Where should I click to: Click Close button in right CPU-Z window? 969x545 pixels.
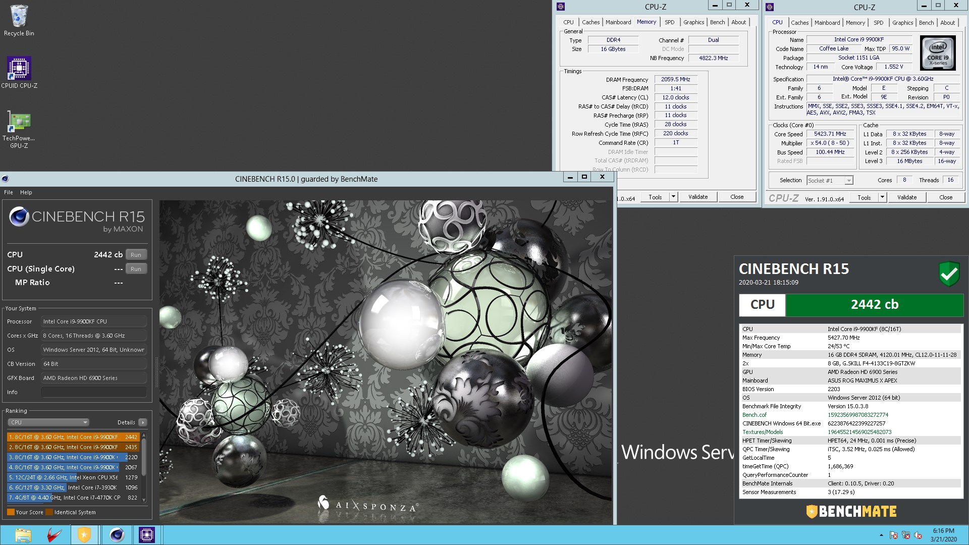[x=946, y=197]
